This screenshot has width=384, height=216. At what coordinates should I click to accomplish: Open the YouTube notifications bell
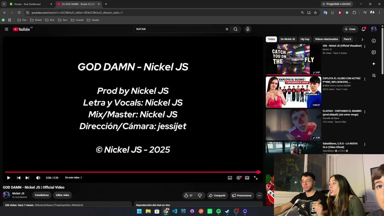coord(363,29)
